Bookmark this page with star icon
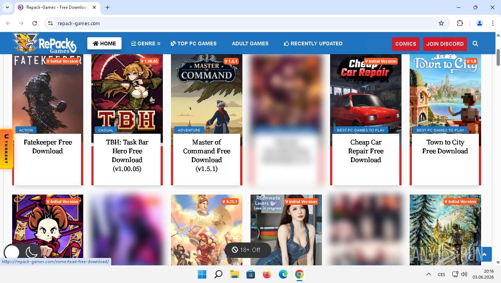501x283 pixels. pos(441,23)
